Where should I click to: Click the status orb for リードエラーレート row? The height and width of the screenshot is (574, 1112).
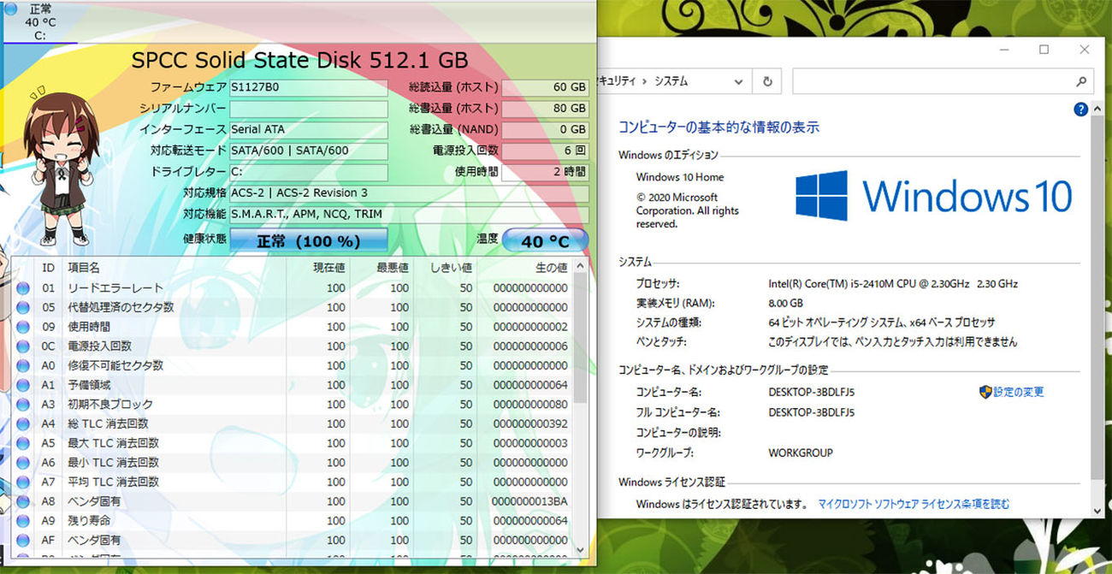pyautogui.click(x=23, y=288)
